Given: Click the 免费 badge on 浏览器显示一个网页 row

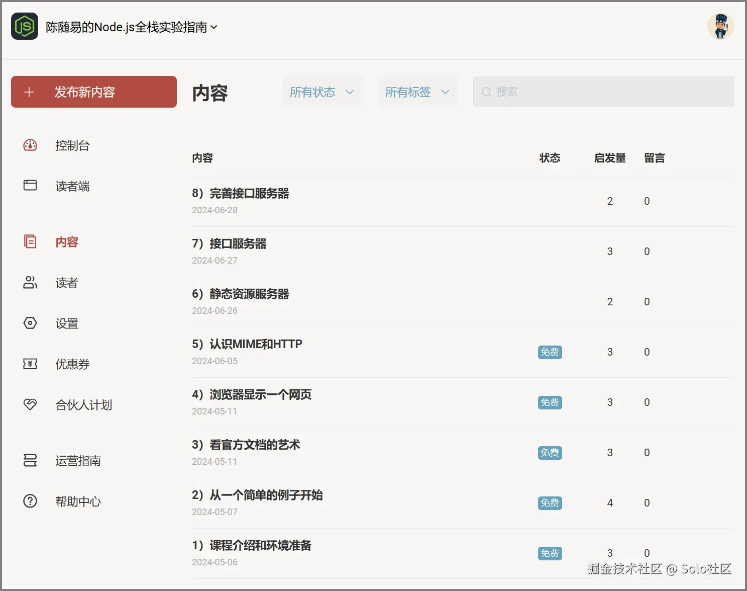Looking at the screenshot, I should [x=550, y=402].
